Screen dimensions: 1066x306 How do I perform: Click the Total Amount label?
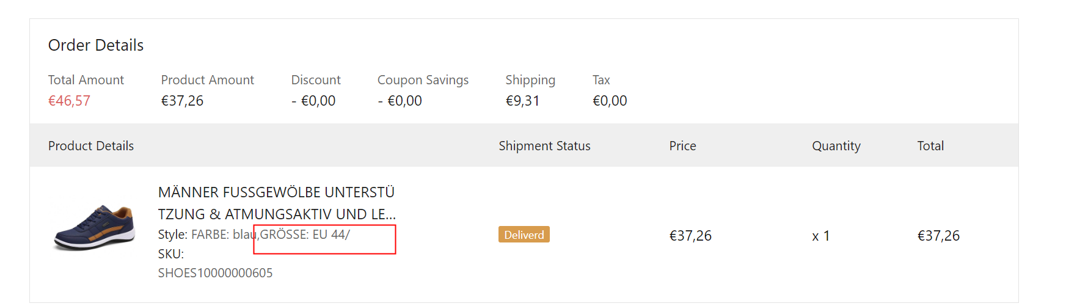(x=86, y=80)
